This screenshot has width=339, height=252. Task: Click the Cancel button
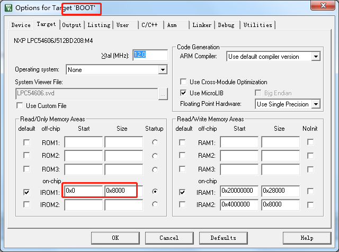pos(169,238)
